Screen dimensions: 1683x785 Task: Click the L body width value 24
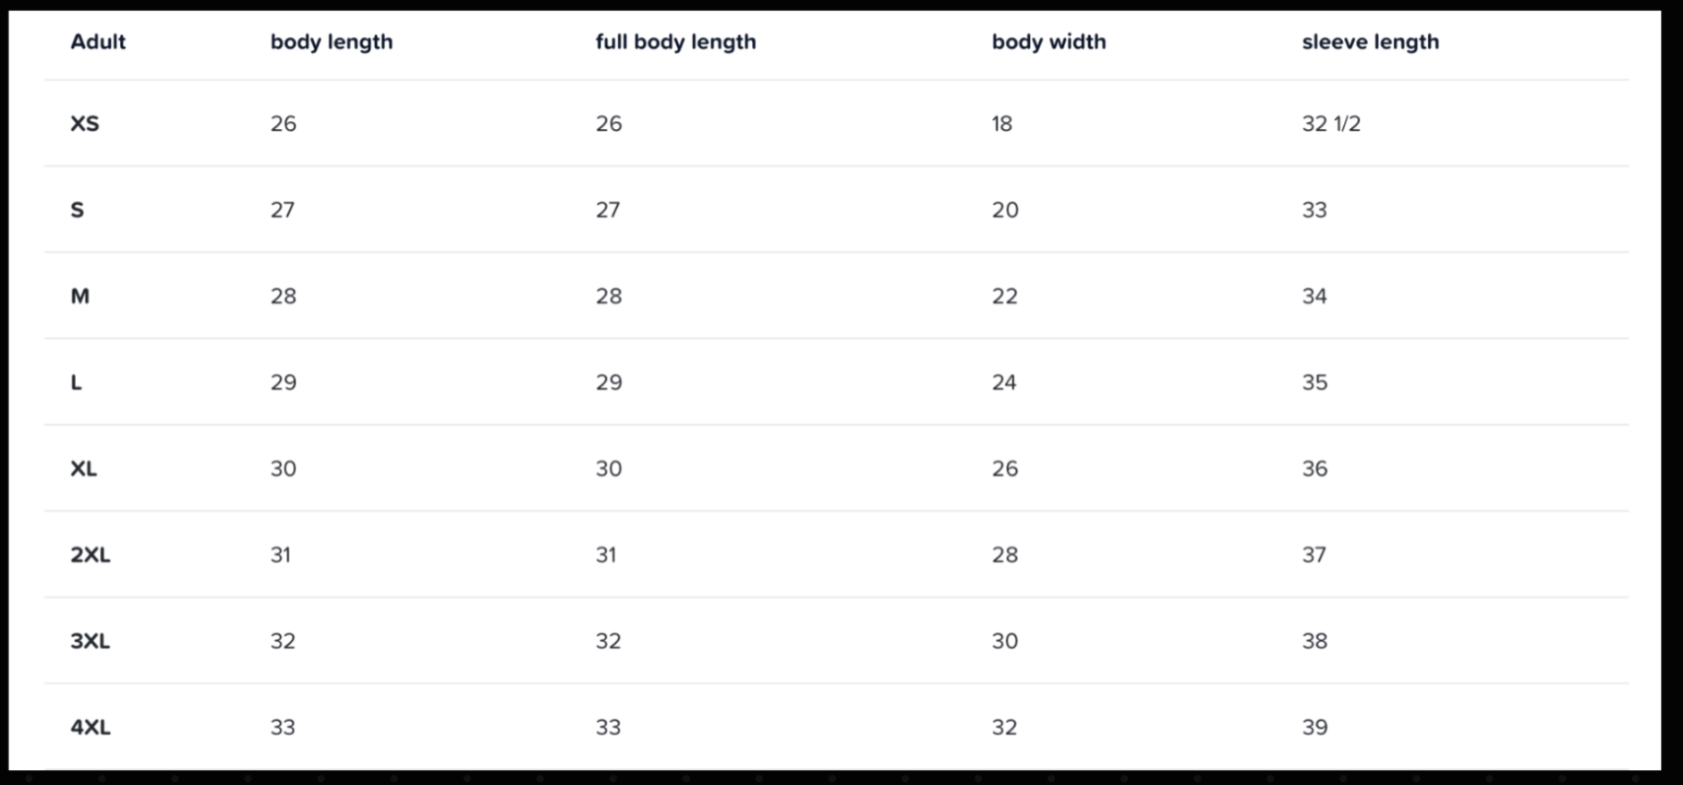[x=1004, y=382]
